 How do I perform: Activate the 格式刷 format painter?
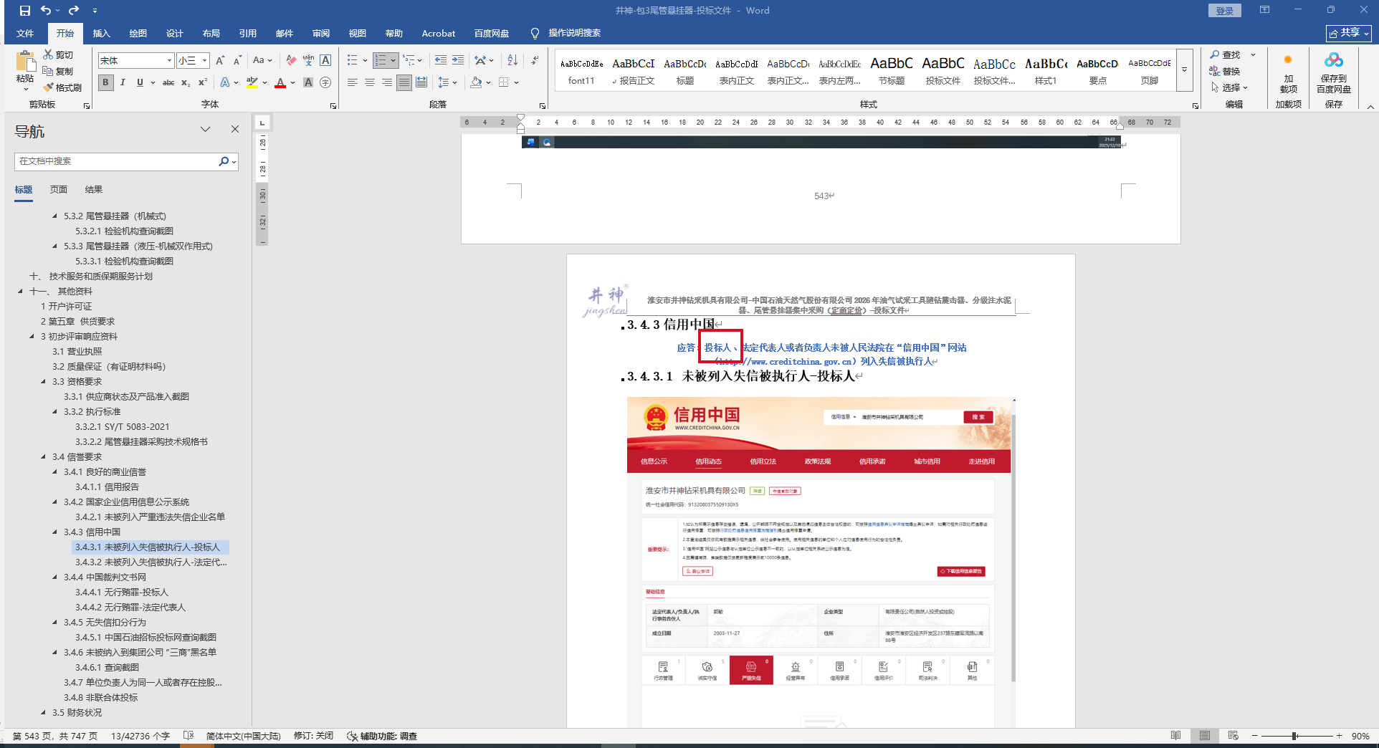pyautogui.click(x=62, y=87)
